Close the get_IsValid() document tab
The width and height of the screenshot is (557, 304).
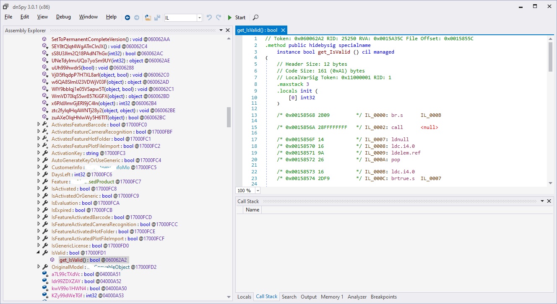283,30
